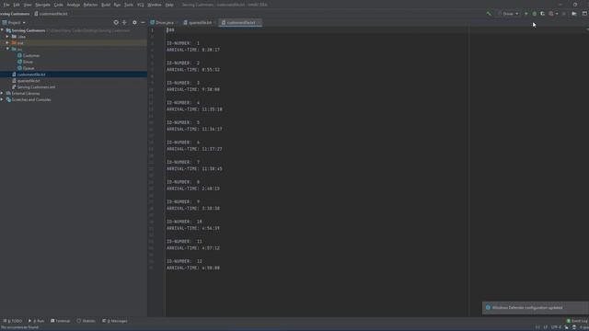Open the Statistic tool window
589x331 pixels.
(x=86, y=321)
